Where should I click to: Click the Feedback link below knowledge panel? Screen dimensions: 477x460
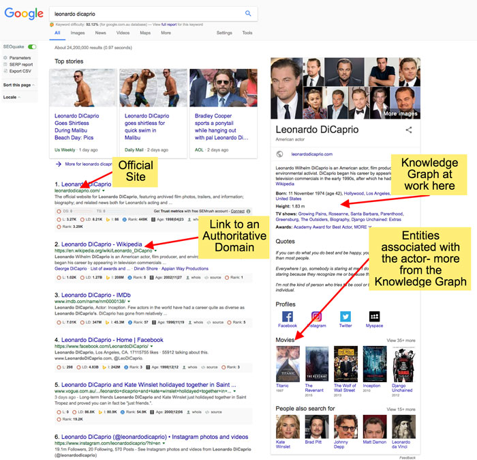(x=407, y=457)
